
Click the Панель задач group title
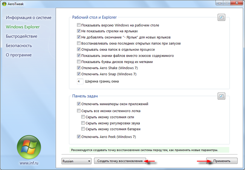click(x=85, y=96)
